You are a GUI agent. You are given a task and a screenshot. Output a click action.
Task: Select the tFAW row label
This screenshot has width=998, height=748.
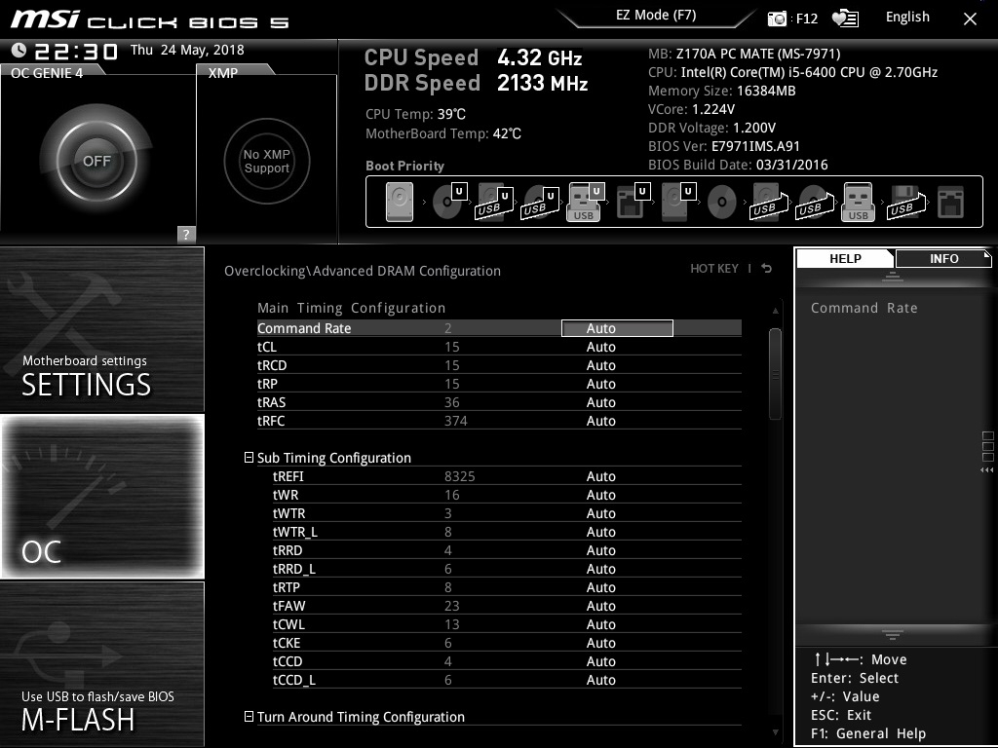pos(288,606)
